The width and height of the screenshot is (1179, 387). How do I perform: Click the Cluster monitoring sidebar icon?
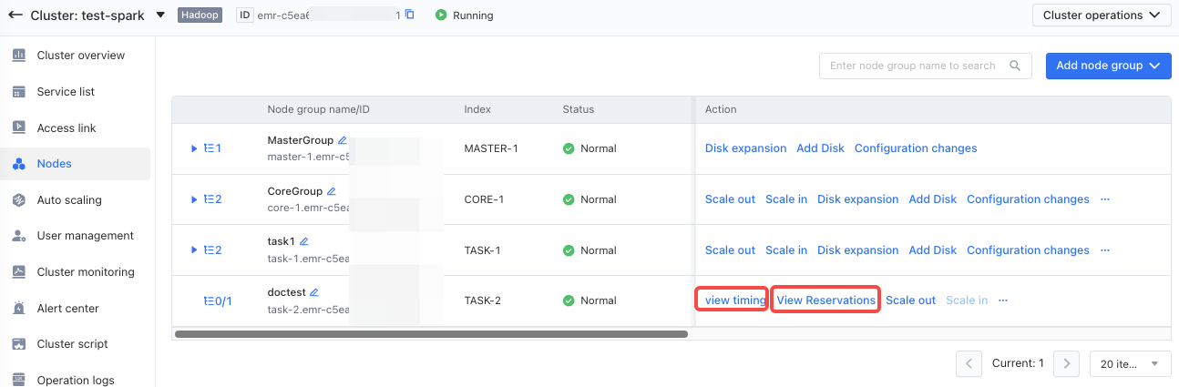[x=18, y=272]
